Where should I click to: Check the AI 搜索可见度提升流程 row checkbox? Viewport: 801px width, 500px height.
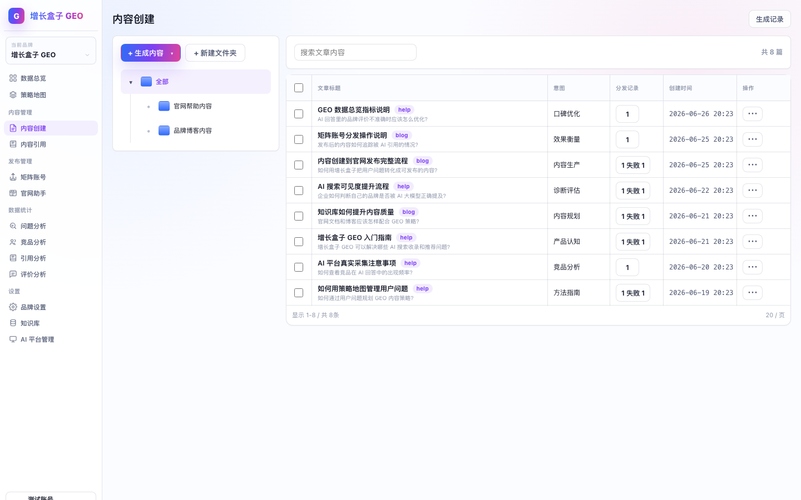(299, 191)
